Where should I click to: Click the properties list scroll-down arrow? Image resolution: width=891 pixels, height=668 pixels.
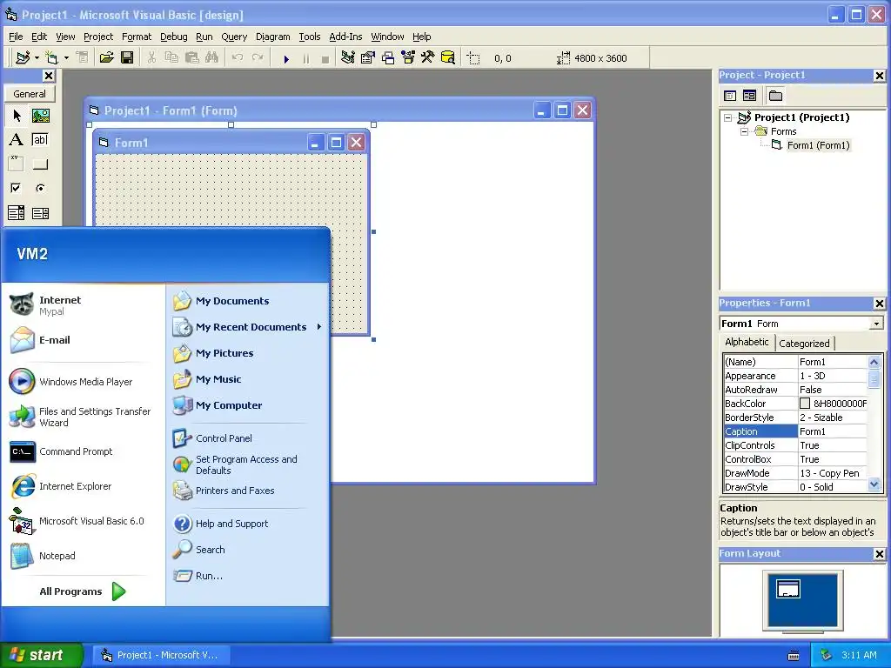coord(874,484)
